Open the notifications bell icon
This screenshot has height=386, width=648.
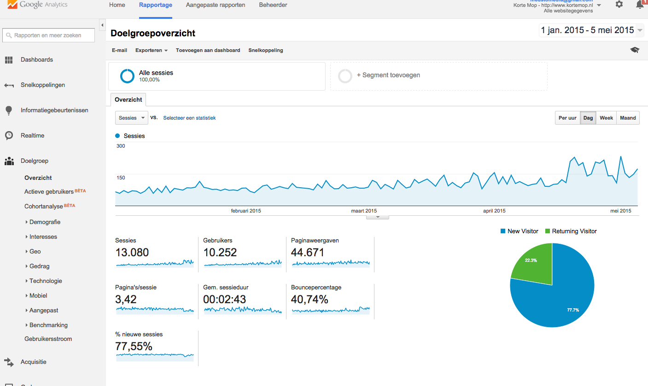click(640, 4)
